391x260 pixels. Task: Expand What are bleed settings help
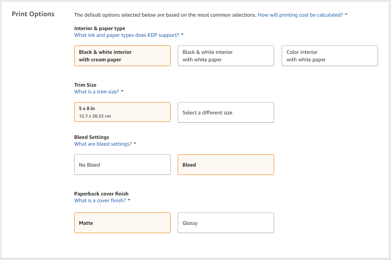point(103,144)
